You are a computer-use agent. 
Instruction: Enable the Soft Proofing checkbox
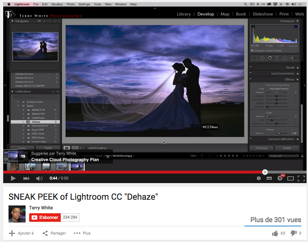tap(86, 148)
